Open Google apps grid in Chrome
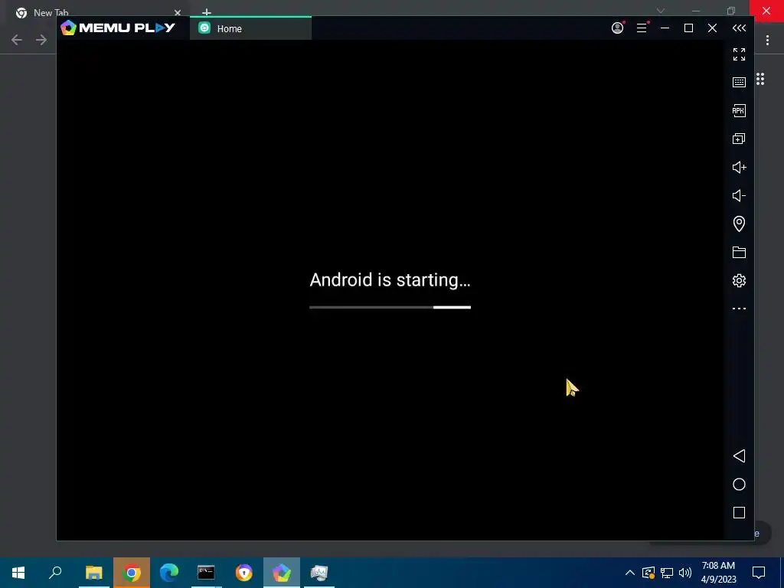 [x=760, y=79]
